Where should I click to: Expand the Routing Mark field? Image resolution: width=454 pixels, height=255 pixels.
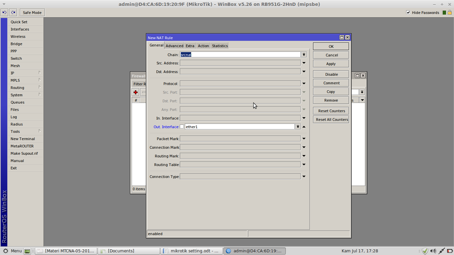click(x=304, y=156)
